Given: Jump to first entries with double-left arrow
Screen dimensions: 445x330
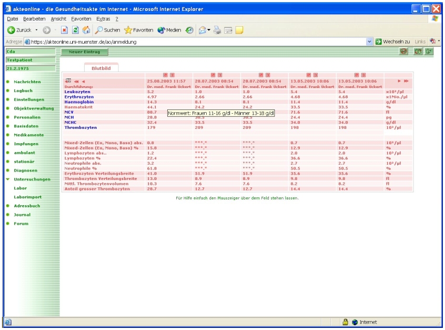Looking at the screenshot, I should tap(76, 82).
